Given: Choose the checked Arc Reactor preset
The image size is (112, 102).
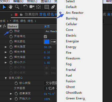Looking at the screenshot, I should point(75,13).
